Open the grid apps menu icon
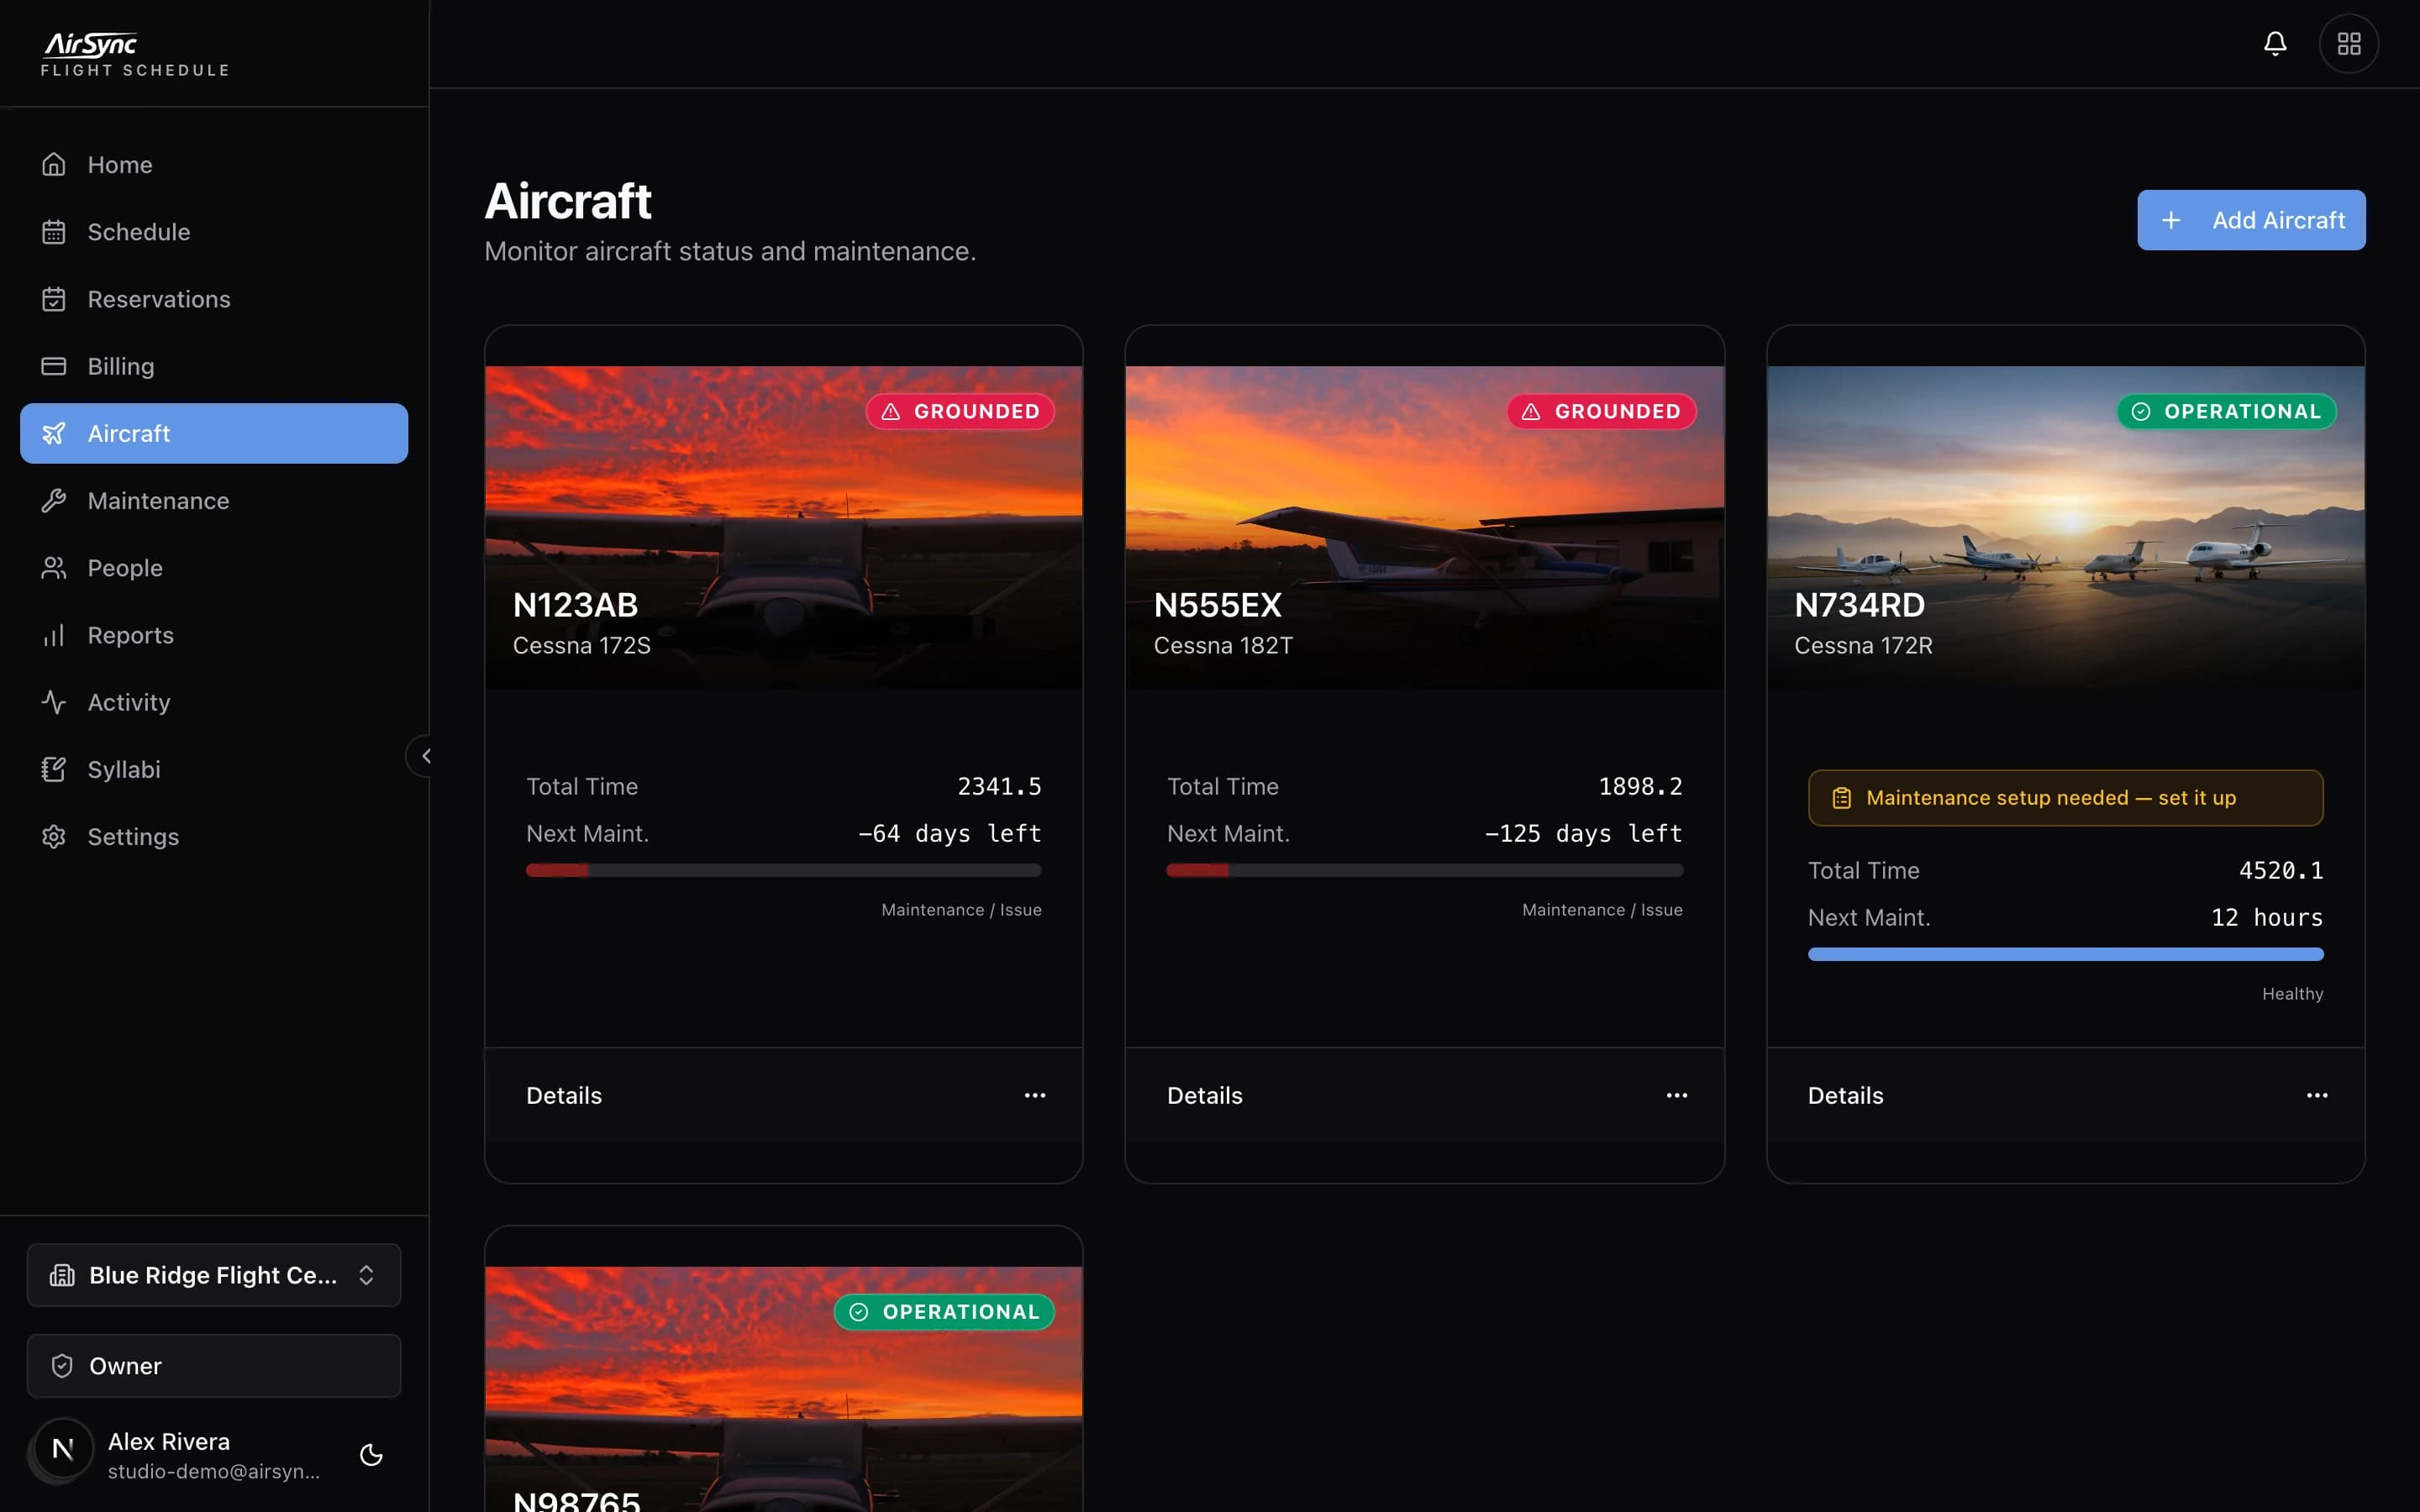 2348,44
